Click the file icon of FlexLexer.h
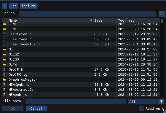 [x=4, y=34]
